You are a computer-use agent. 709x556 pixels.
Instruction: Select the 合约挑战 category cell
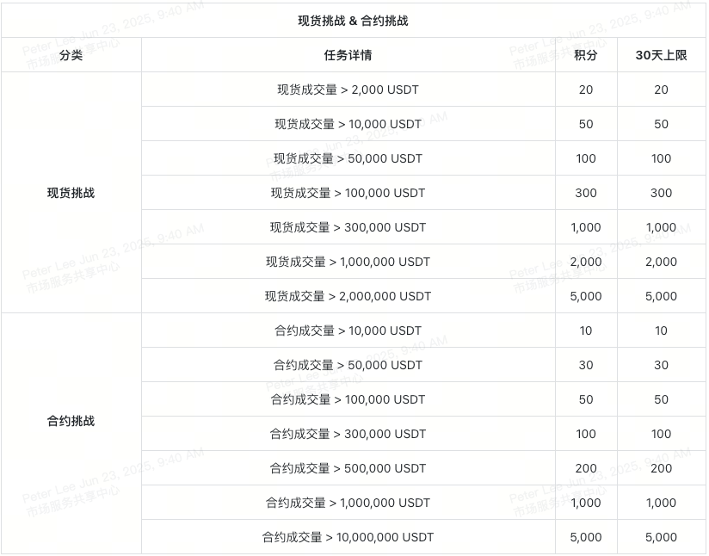click(71, 422)
